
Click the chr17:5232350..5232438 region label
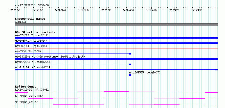coord(32,5)
